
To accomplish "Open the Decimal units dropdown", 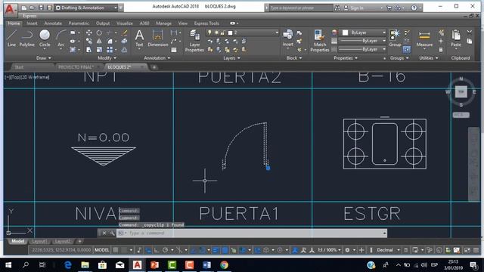I will pyautogui.click(x=388, y=250).
